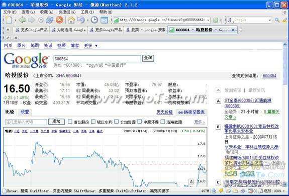Click the magnifier search icon in toolbar
Screen dimensions: 289x196
point(277,20)
